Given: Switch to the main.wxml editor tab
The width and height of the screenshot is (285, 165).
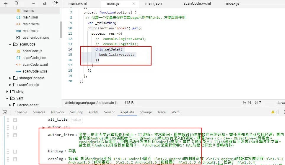Looking at the screenshot, I should (78, 4).
